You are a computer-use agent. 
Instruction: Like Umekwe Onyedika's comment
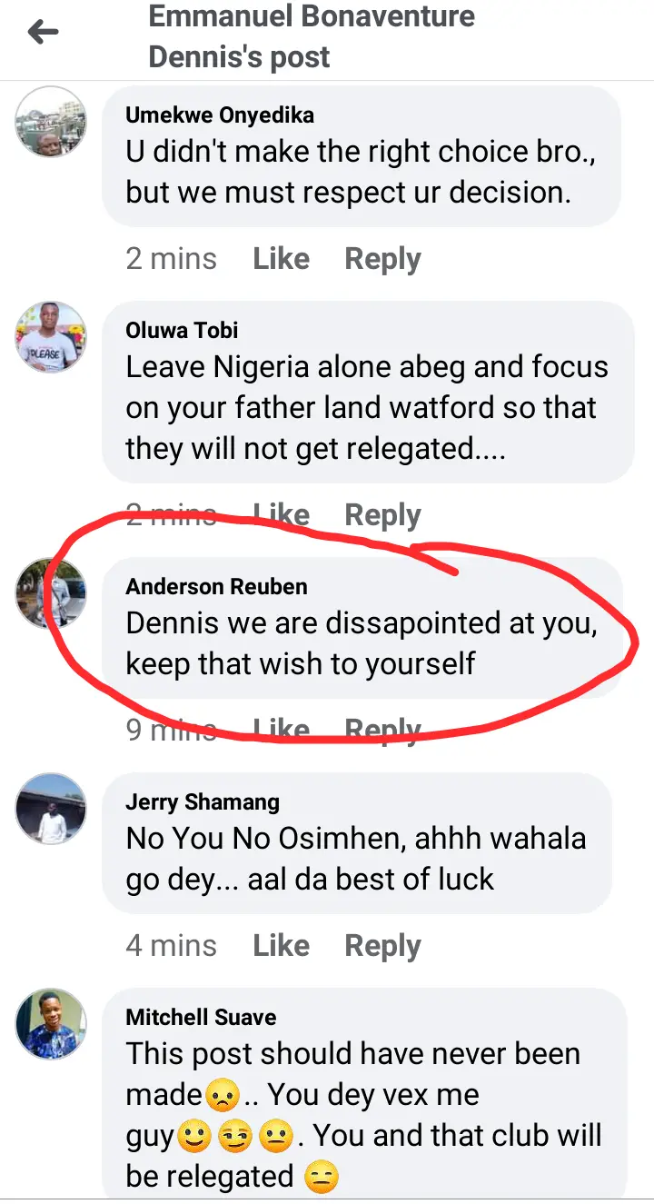coord(281,259)
